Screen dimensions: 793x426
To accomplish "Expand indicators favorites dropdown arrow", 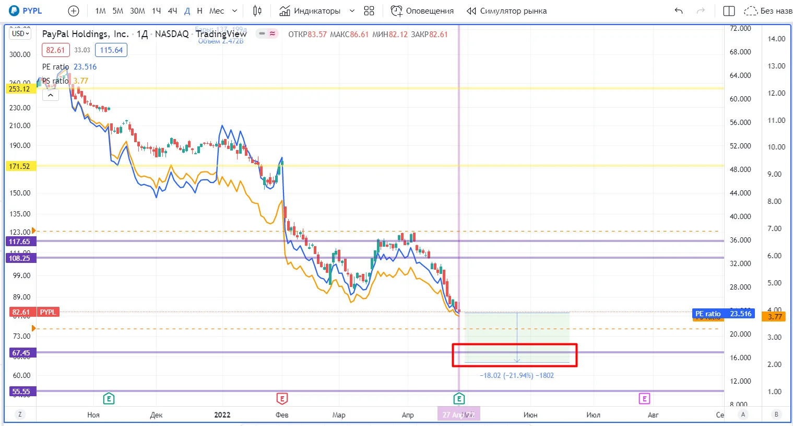I will [x=352, y=10].
